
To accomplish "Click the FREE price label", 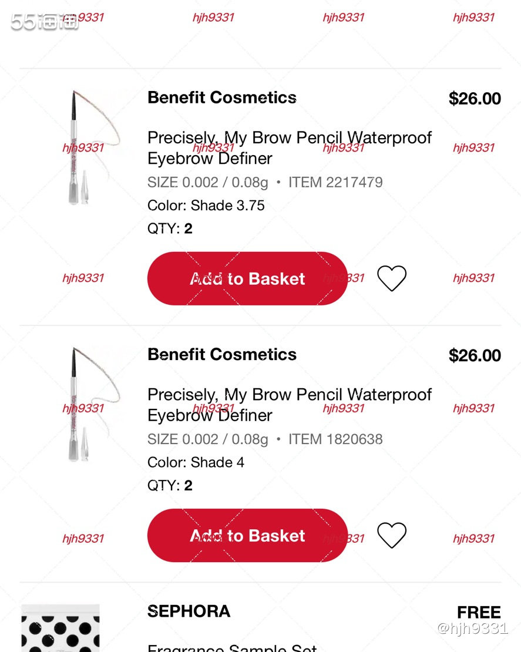I will click(x=479, y=612).
